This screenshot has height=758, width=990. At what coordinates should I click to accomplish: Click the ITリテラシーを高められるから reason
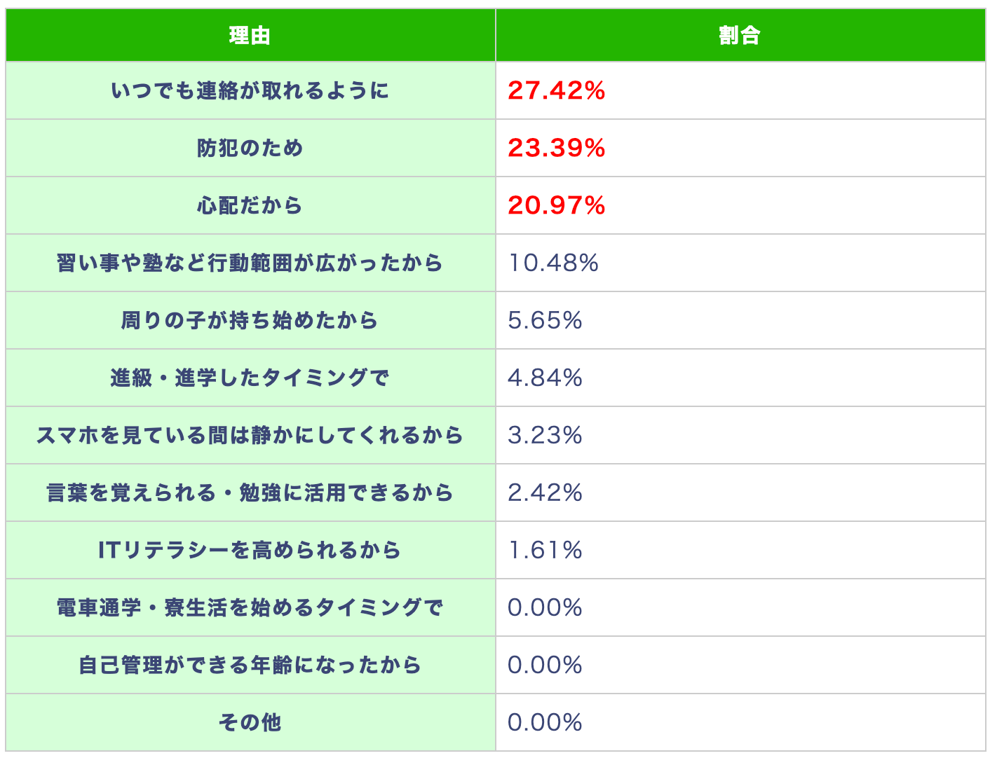click(250, 550)
